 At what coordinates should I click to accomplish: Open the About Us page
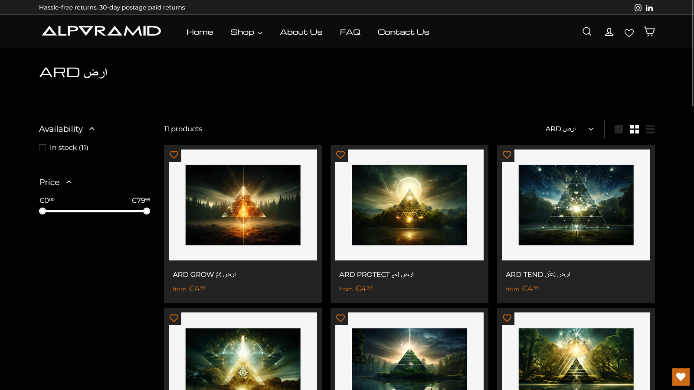301,32
